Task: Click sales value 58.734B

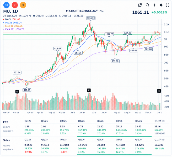Action: pyautogui.click(x=159, y=145)
